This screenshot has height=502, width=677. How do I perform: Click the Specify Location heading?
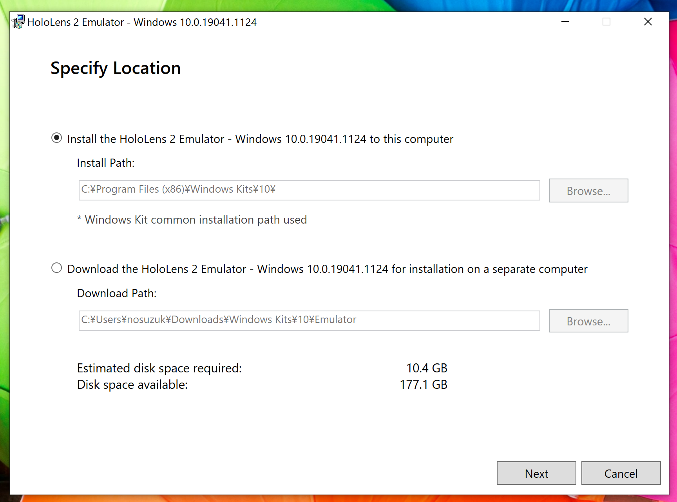pos(116,69)
